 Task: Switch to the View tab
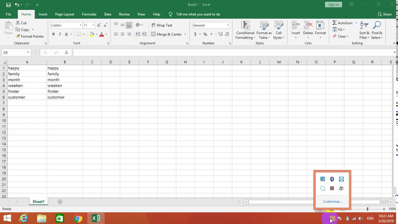coord(141,14)
